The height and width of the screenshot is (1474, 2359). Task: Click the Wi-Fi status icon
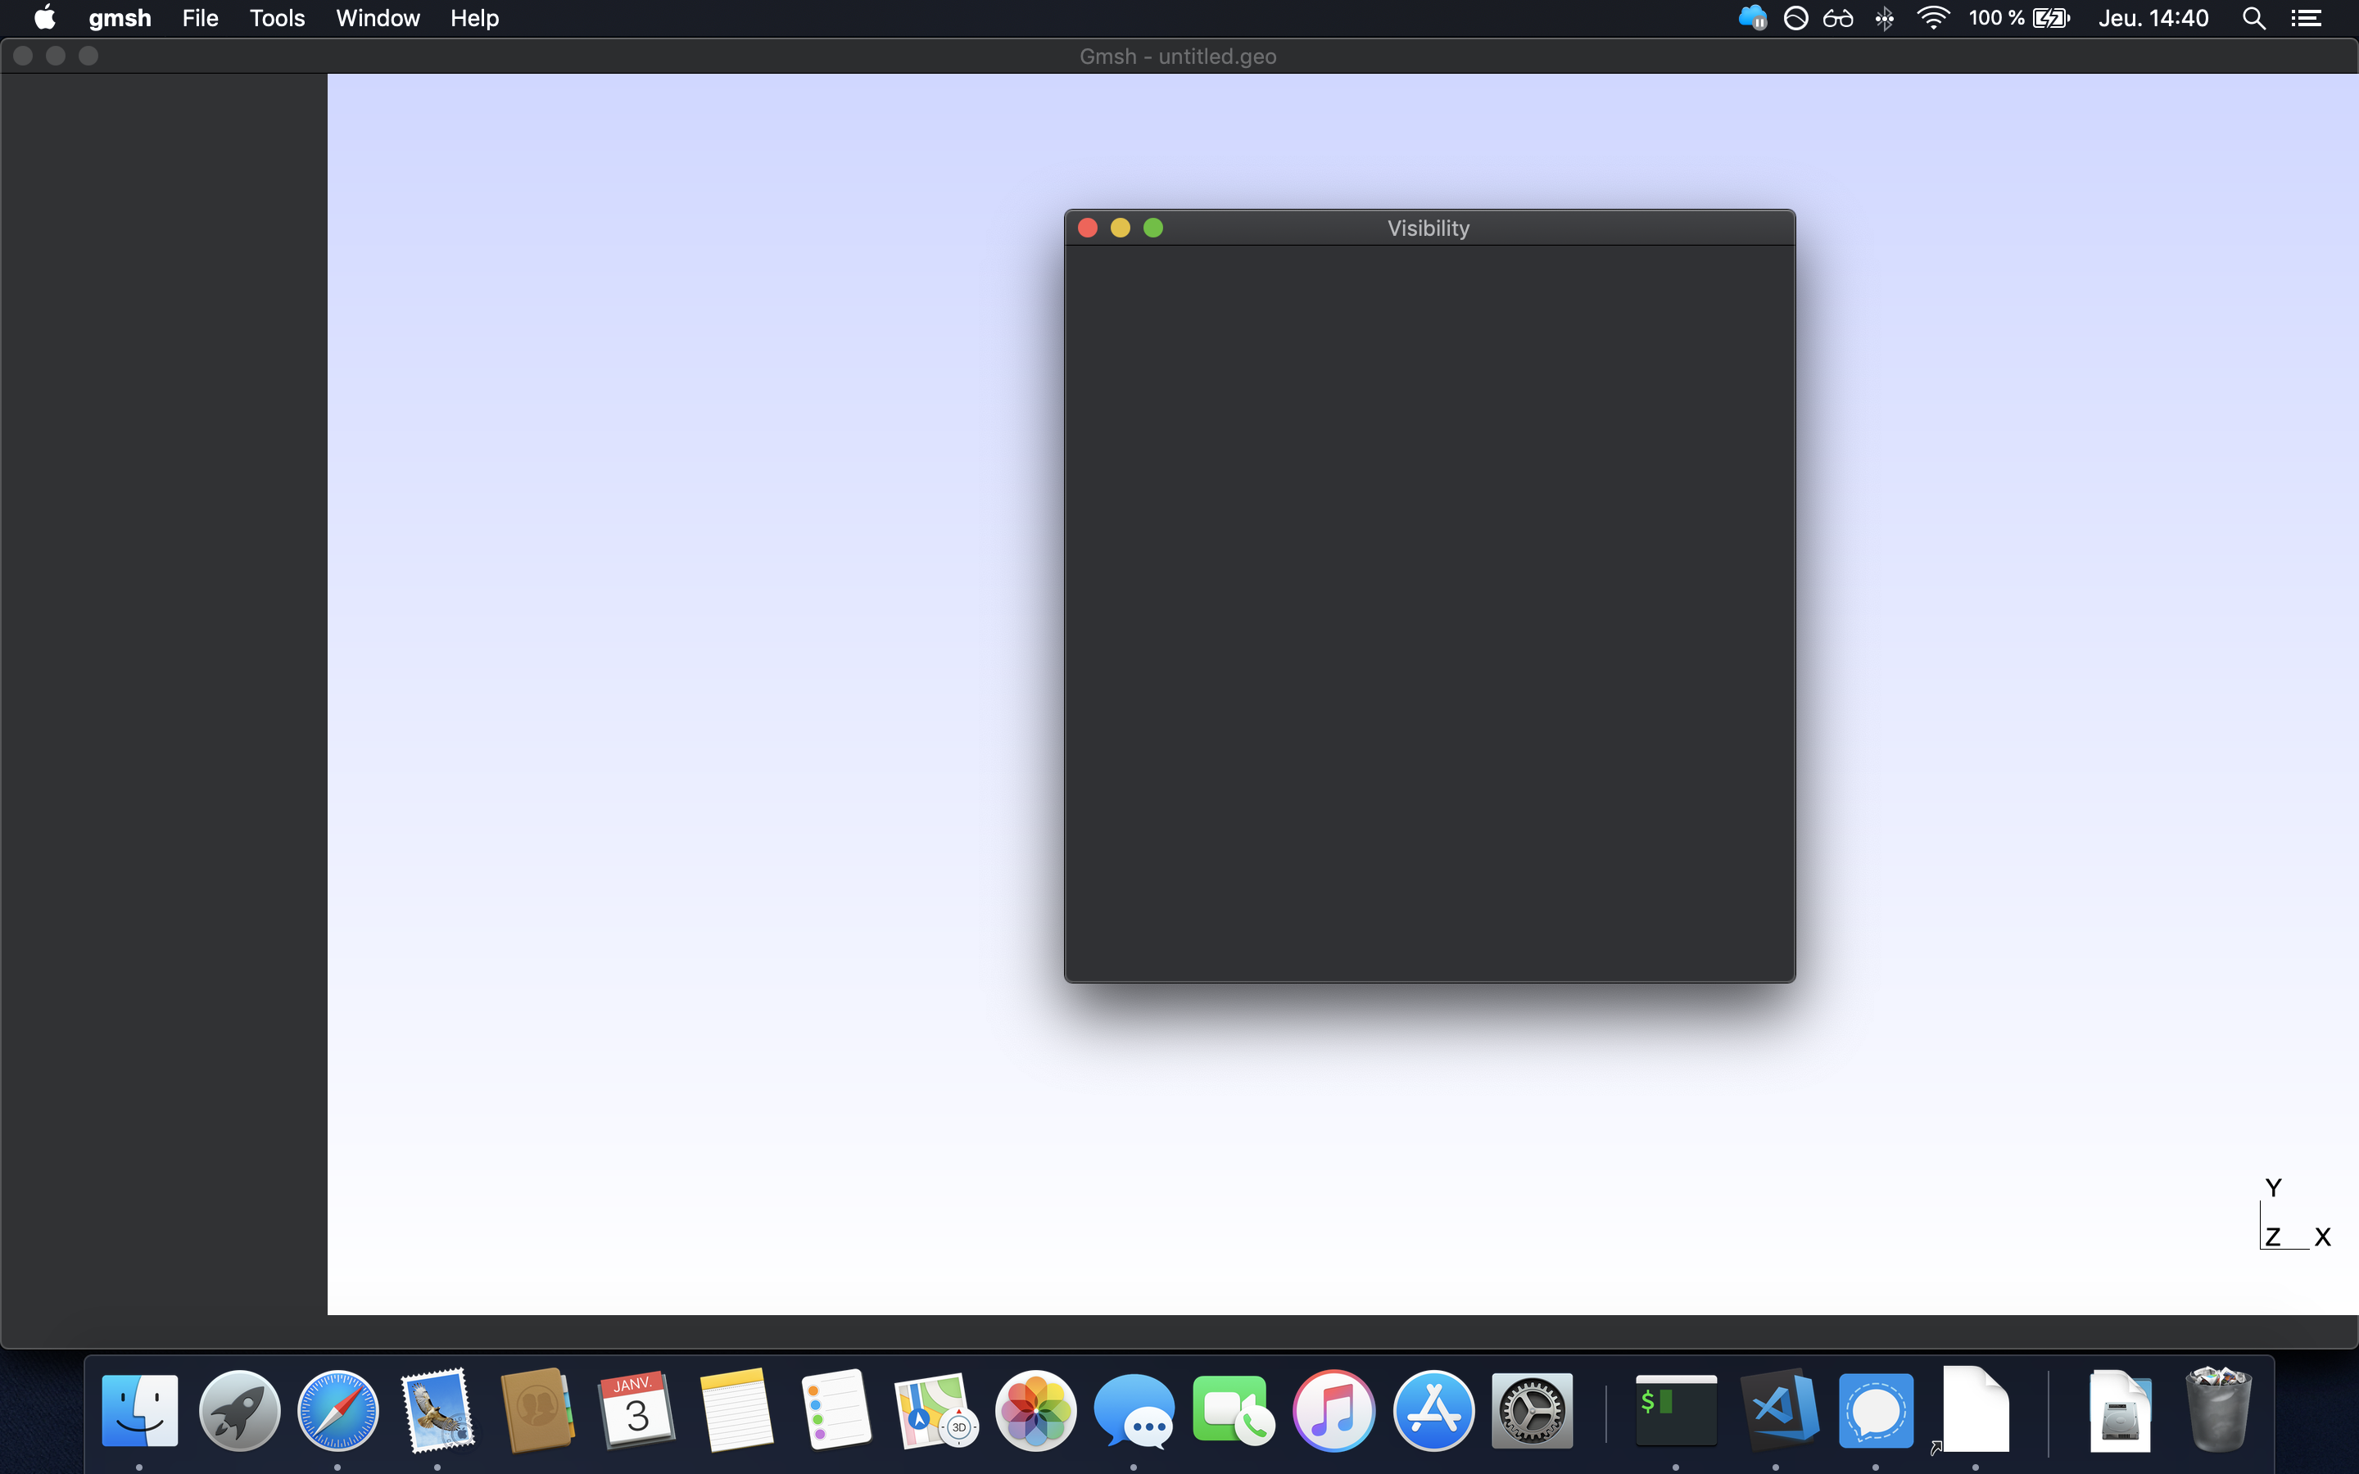coord(1932,17)
